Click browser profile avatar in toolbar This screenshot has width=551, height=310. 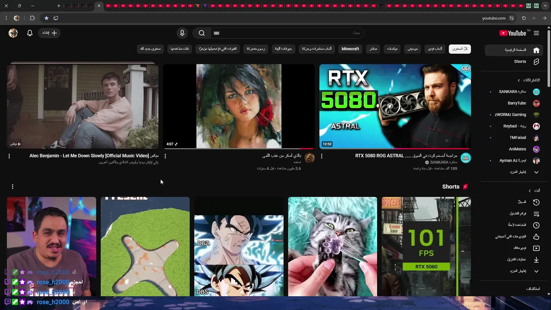(x=16, y=18)
